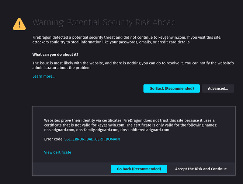
Task: Click keygenwin.com in the certificate explanation text
Action: (111, 125)
